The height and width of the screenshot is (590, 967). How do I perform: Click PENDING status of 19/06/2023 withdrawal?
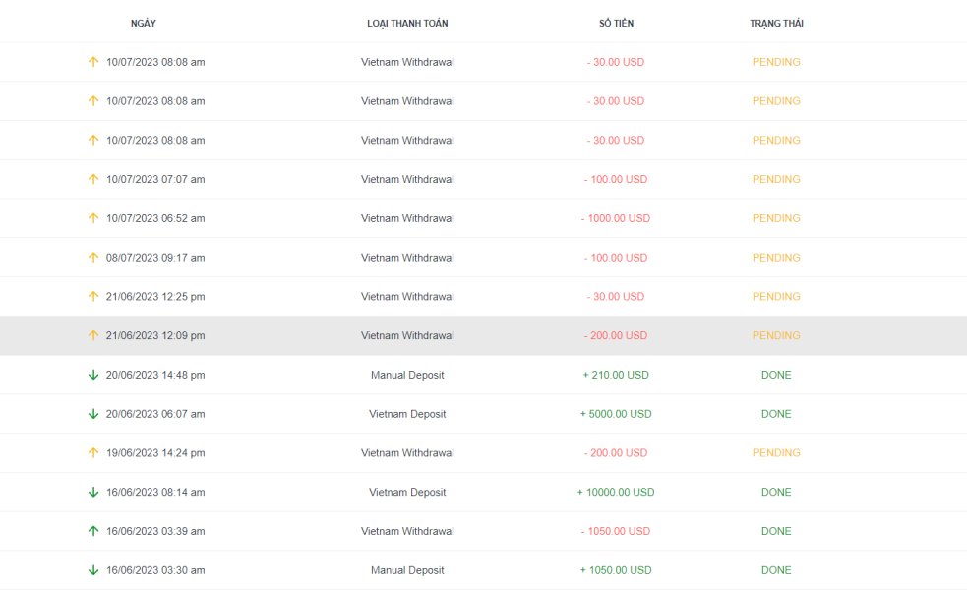776,452
